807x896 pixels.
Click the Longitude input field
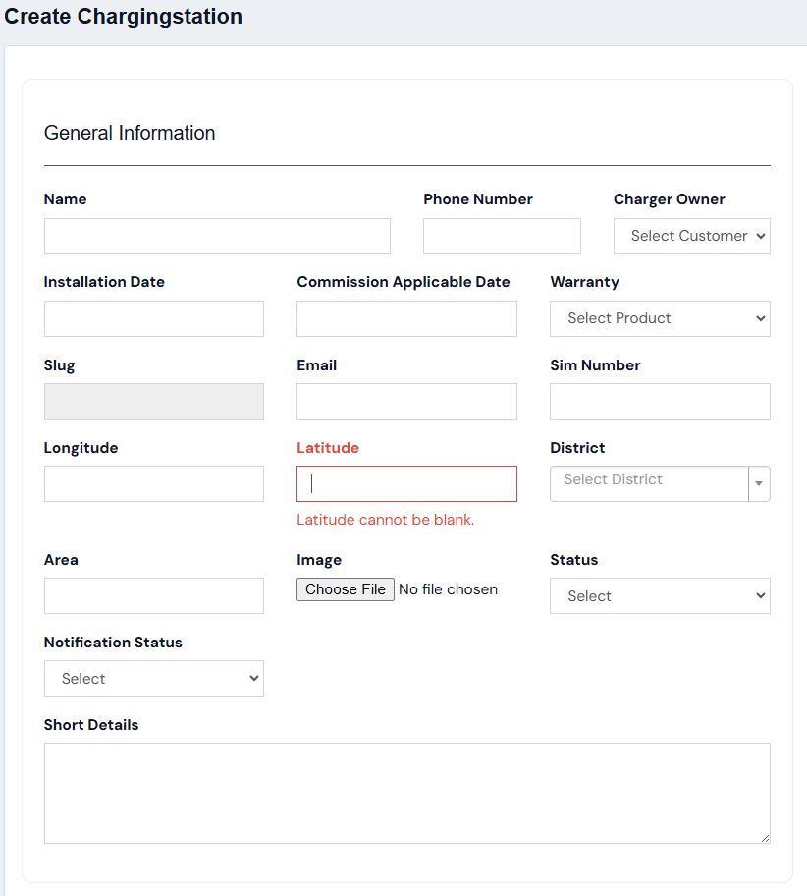tap(153, 483)
